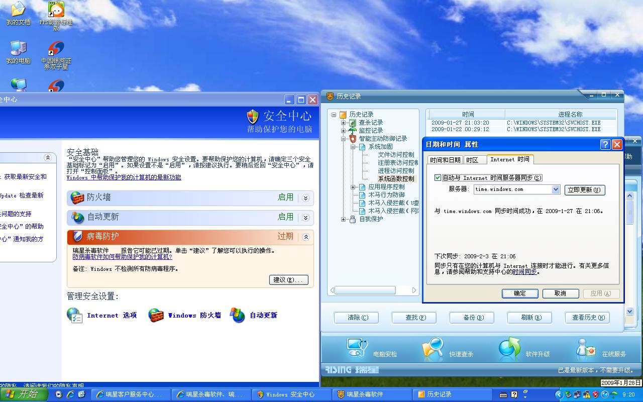
Task: Expand the 监控记录 tree node
Action: tap(344, 131)
